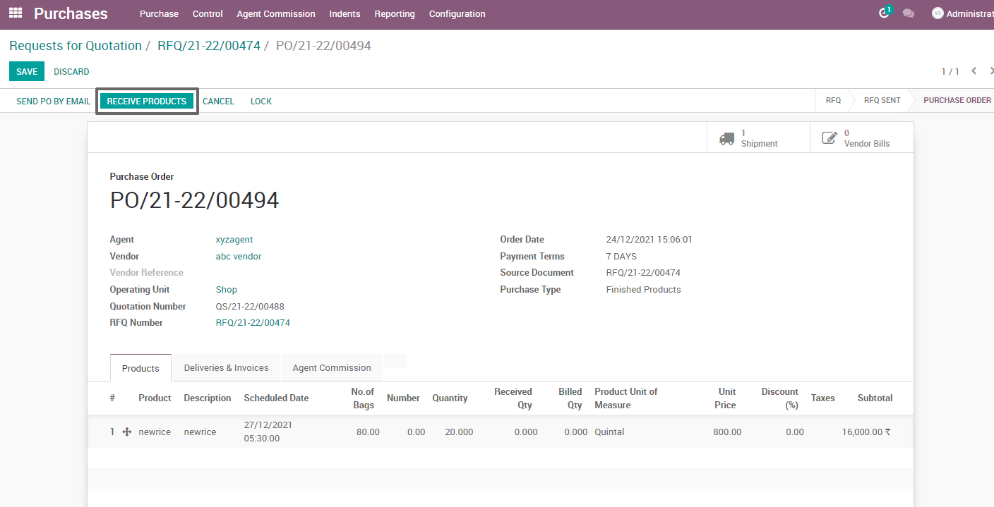Open the RFQ/21-22/00474 breadcrumb link
Image resolution: width=994 pixels, height=507 pixels.
point(208,45)
